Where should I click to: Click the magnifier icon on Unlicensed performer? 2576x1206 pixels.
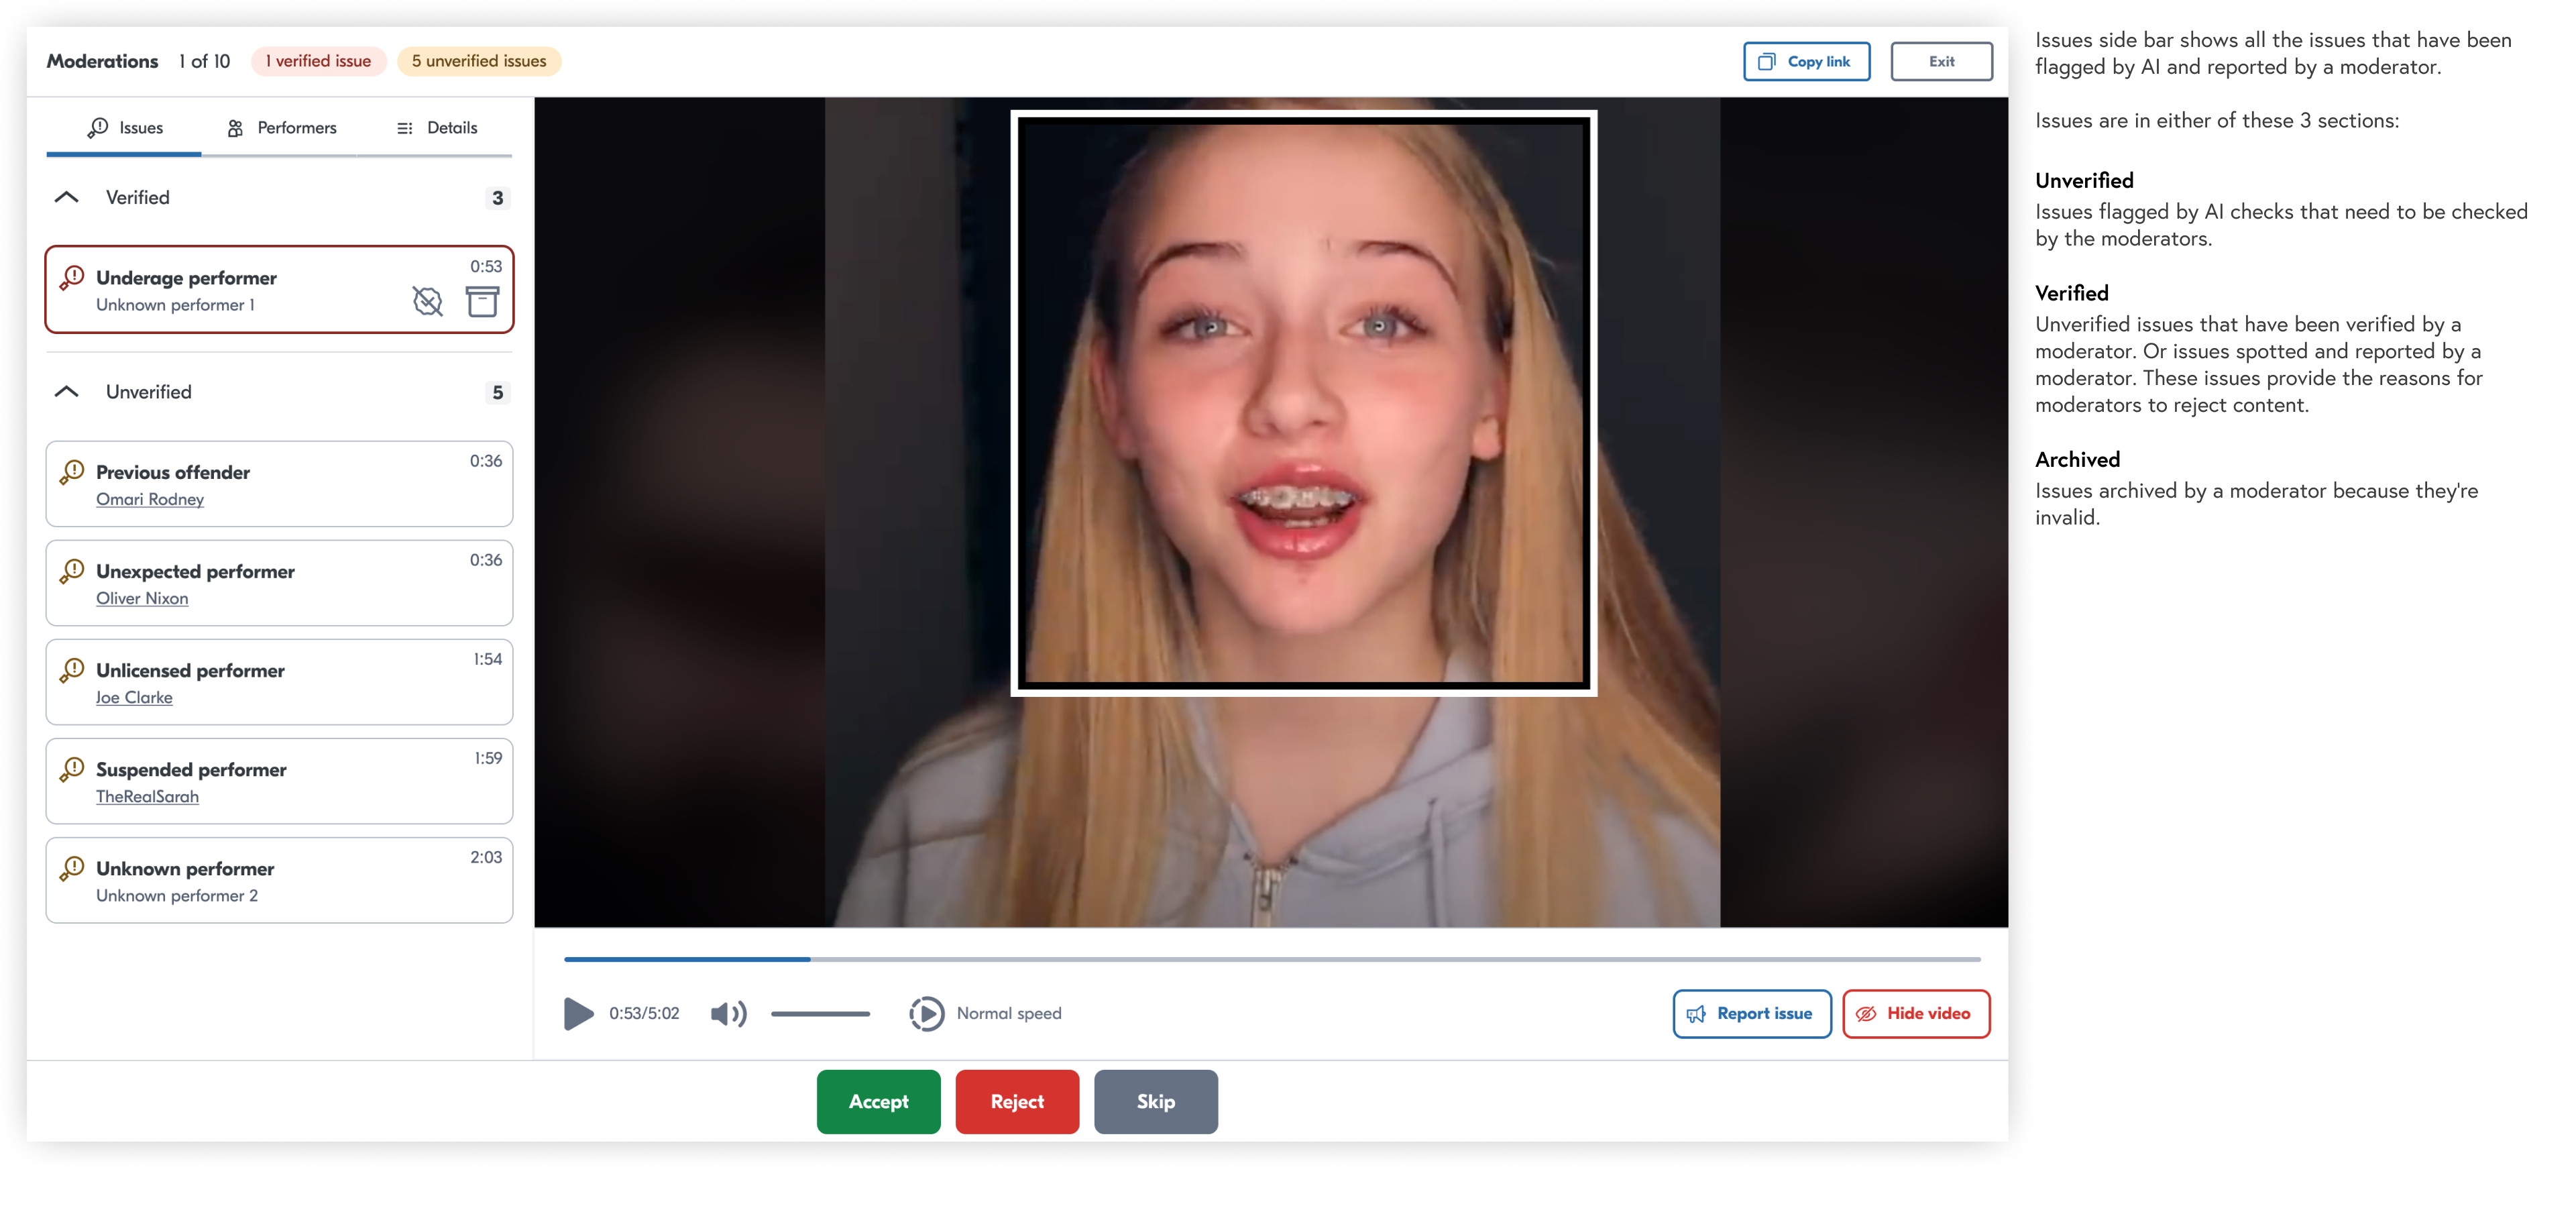click(x=71, y=670)
